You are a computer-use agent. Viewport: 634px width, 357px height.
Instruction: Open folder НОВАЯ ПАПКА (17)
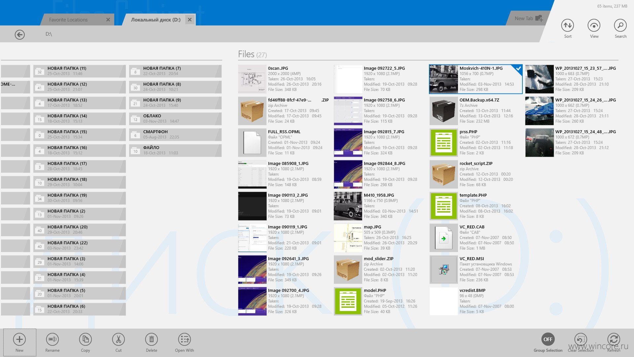click(80, 166)
